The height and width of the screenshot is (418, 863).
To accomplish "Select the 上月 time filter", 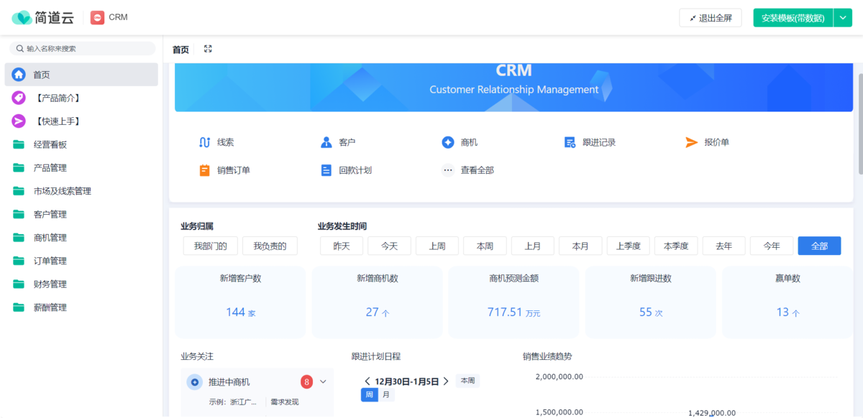I will click(533, 246).
